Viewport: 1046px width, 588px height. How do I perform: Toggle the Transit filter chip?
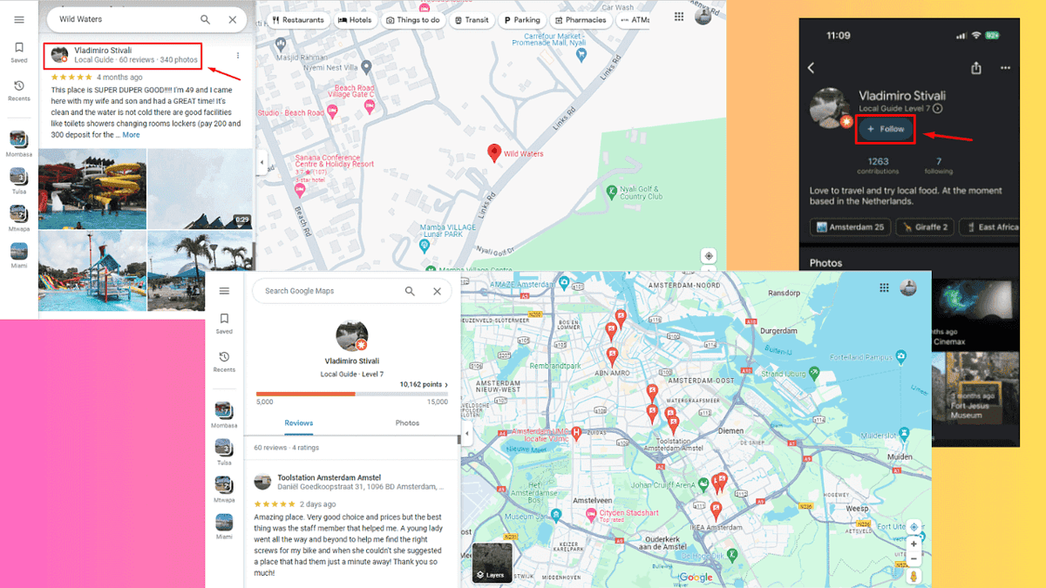472,19
